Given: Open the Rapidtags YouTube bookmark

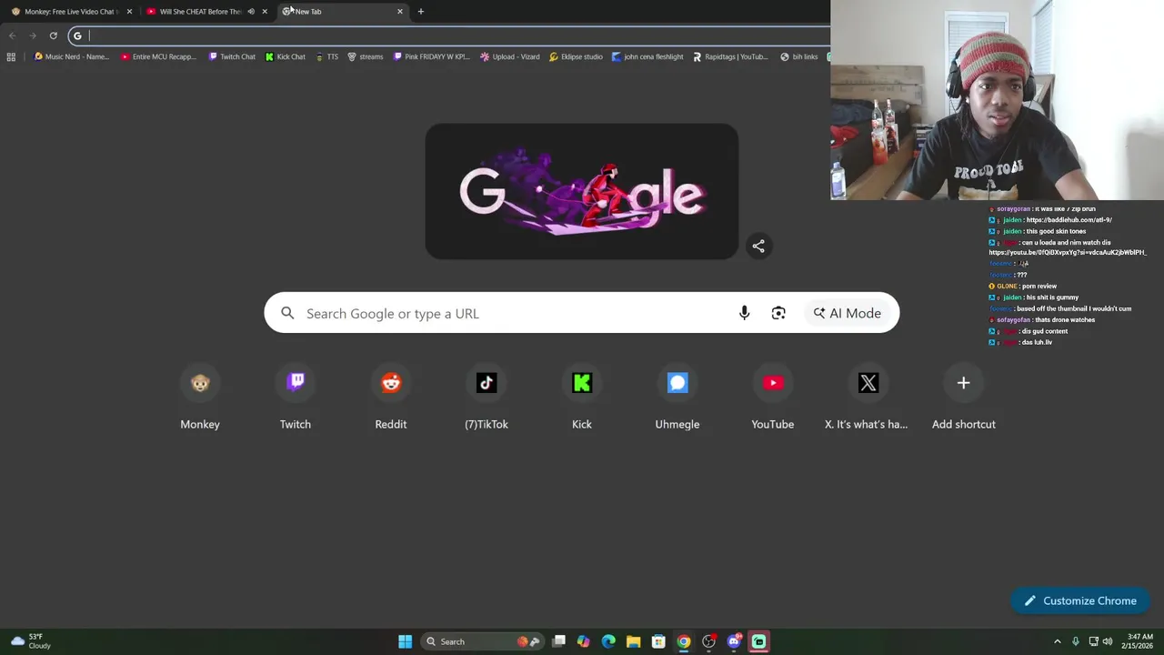Looking at the screenshot, I should (x=730, y=56).
